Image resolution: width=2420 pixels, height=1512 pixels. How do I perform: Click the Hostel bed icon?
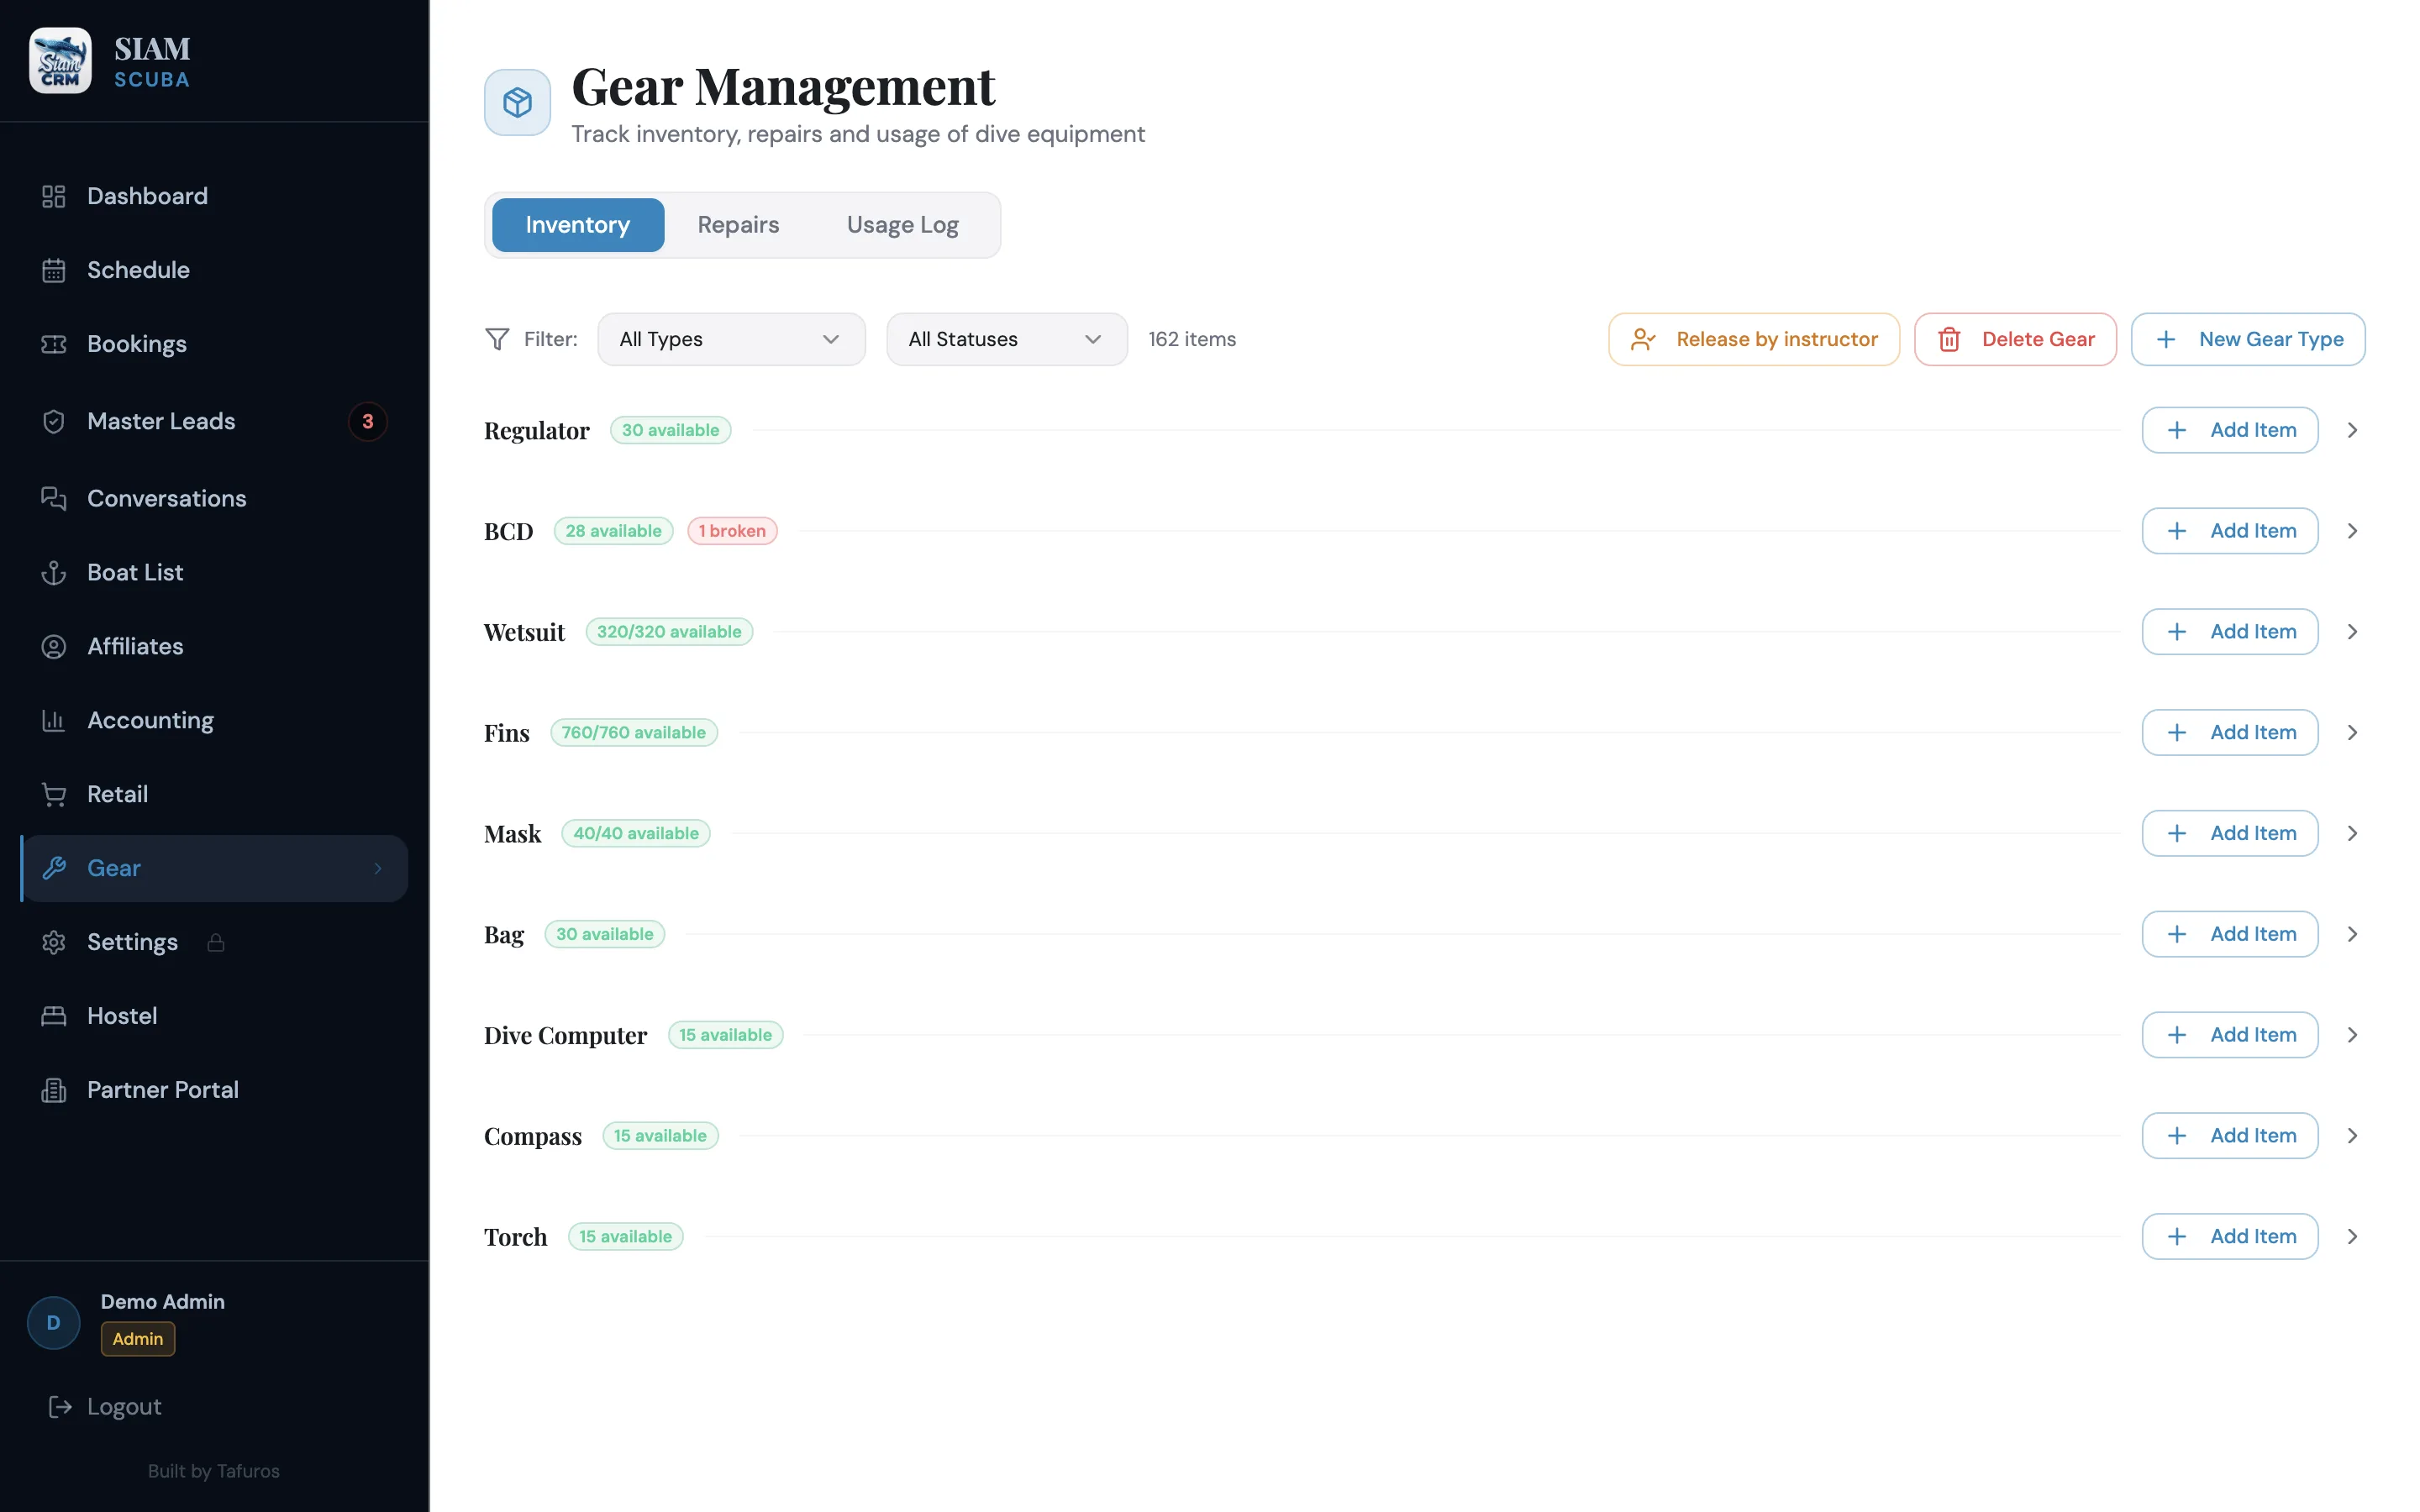pos(54,1016)
